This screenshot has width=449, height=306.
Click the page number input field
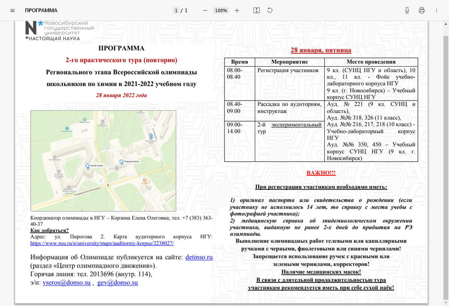(176, 10)
